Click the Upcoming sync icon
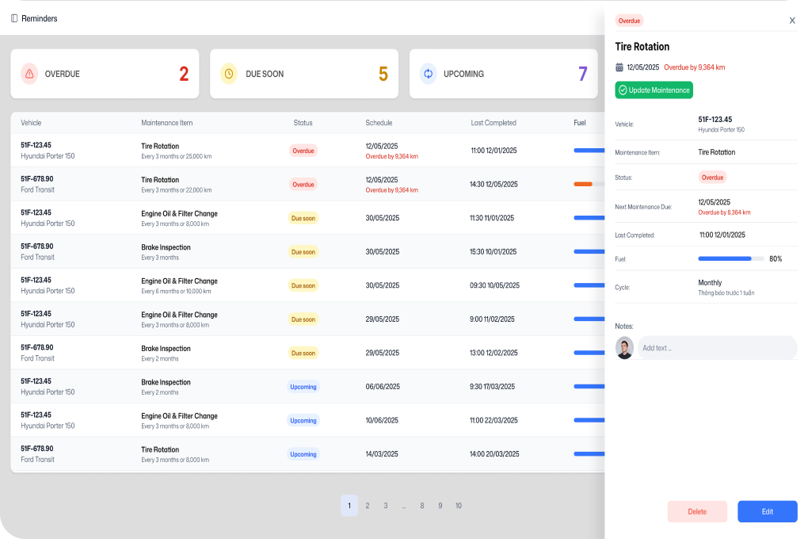 428,74
